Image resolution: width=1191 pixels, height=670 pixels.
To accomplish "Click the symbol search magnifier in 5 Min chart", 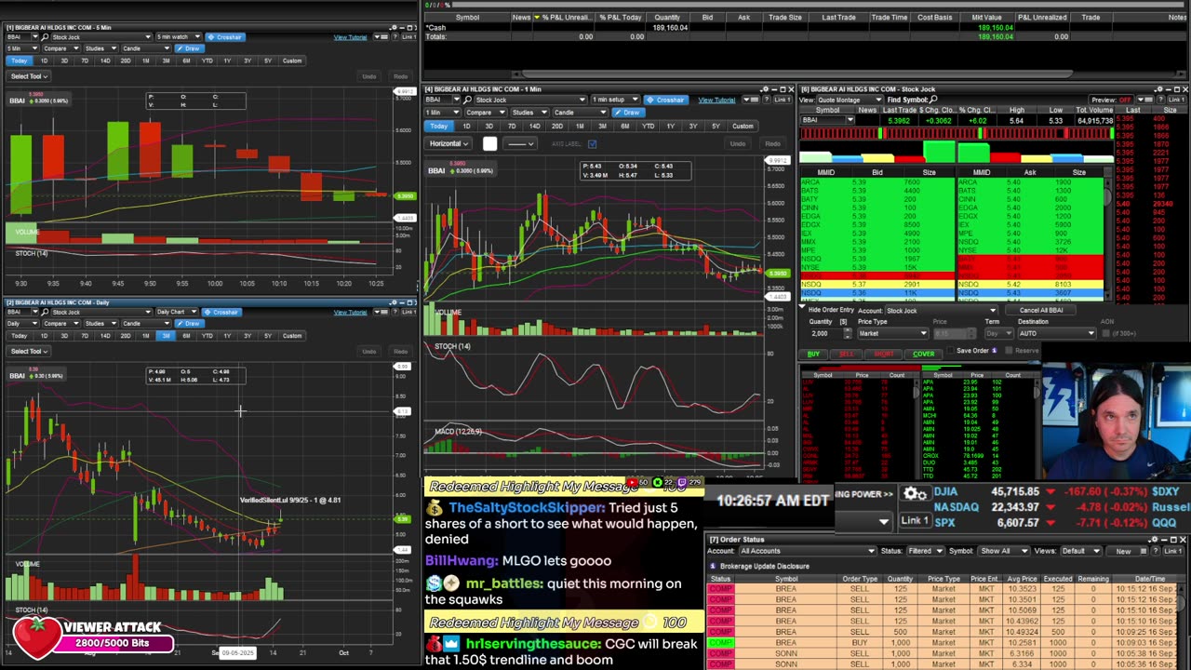I will click(45, 37).
